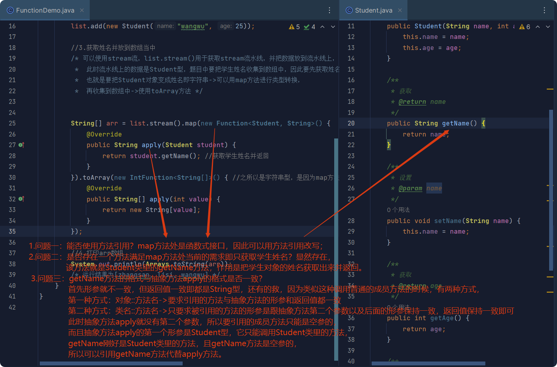Click '@Override' on line 31
The width and height of the screenshot is (557, 367).
(x=104, y=188)
